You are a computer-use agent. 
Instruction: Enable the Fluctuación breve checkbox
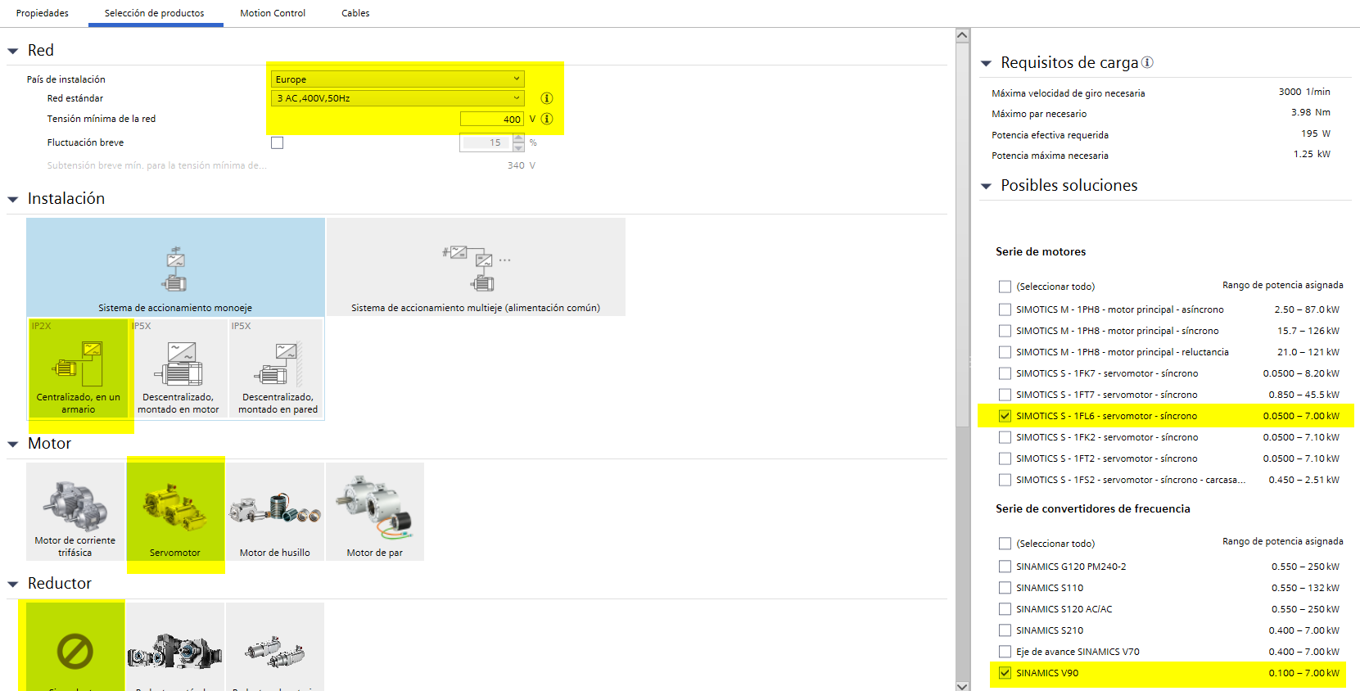(278, 143)
